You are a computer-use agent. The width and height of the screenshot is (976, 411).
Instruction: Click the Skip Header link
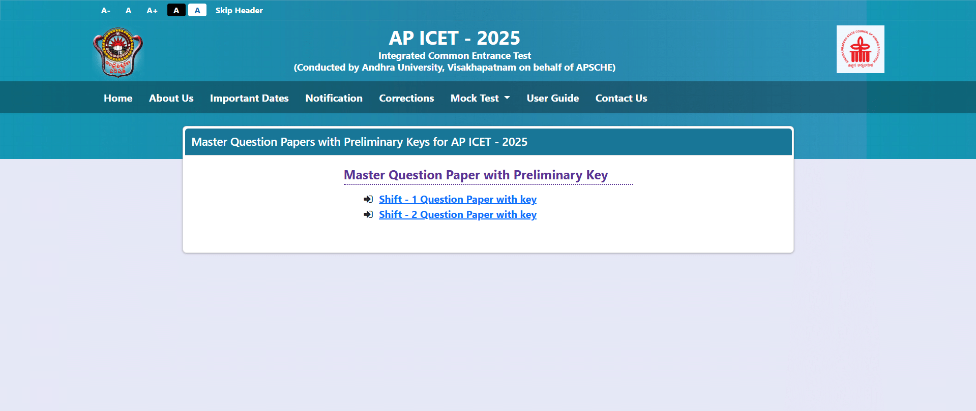pos(239,10)
